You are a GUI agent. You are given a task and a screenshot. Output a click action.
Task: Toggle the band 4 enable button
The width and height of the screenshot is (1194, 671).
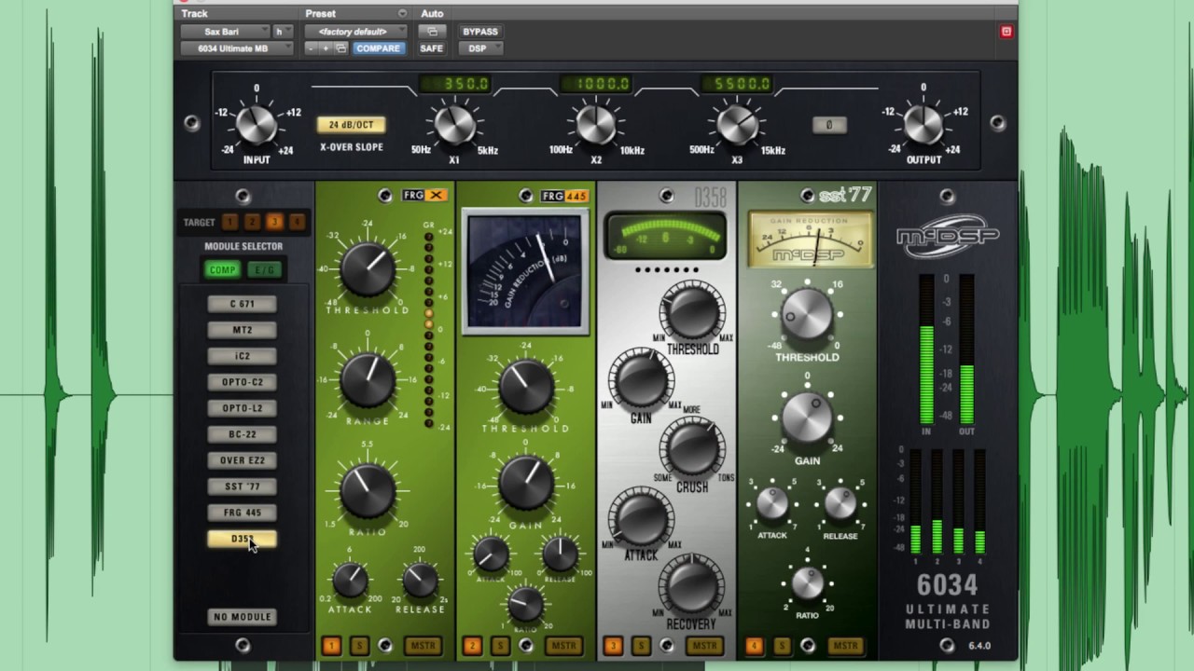click(754, 646)
